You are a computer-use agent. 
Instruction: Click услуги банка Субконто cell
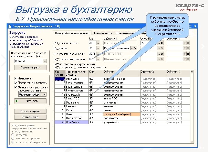(122, 122)
